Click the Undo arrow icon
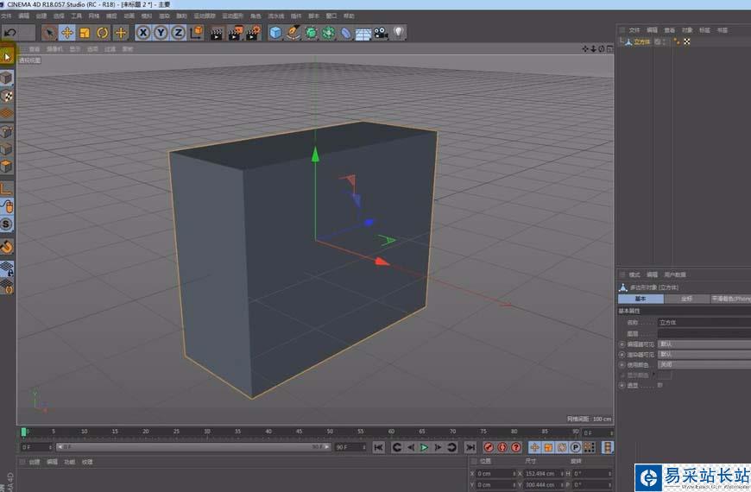The image size is (751, 492). coord(10,33)
